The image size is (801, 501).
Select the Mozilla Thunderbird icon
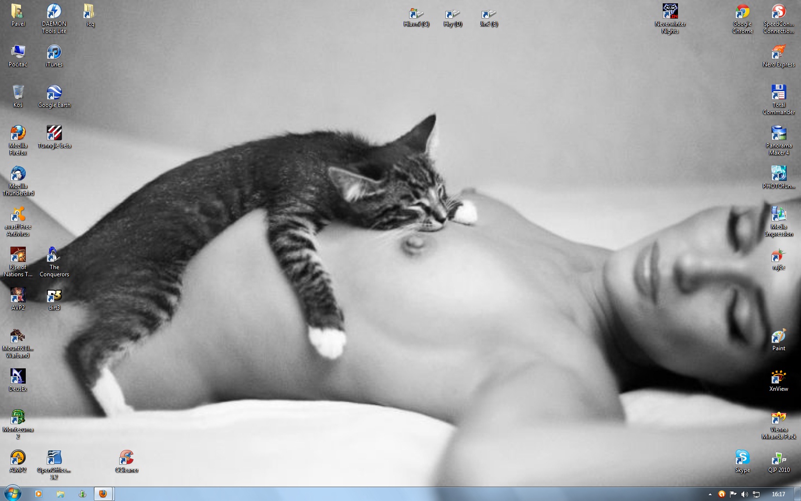(18, 174)
